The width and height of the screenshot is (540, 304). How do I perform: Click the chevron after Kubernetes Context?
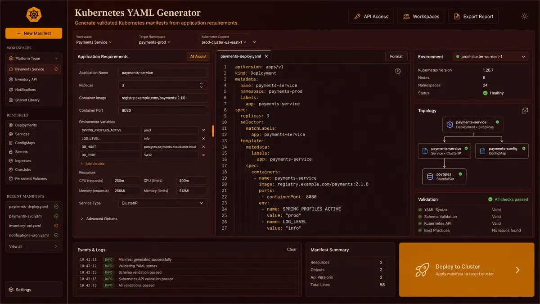(254, 42)
